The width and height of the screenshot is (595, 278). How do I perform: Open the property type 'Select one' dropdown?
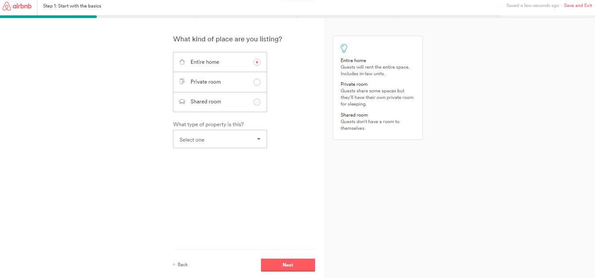[220, 139]
